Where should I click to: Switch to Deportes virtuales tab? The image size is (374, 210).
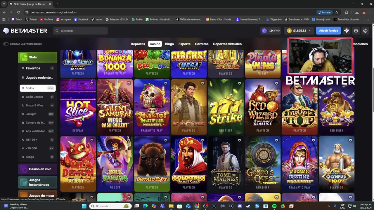[x=227, y=44]
